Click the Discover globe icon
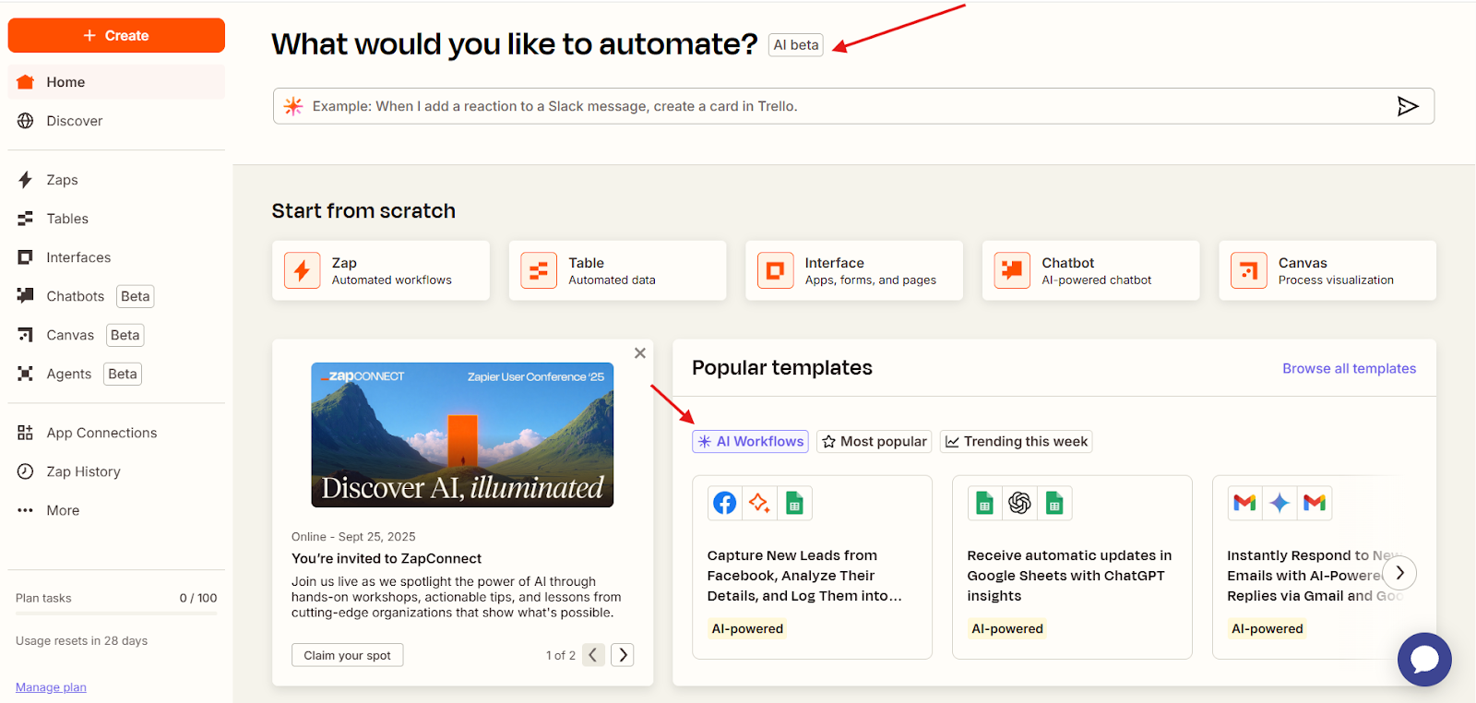 (x=26, y=121)
